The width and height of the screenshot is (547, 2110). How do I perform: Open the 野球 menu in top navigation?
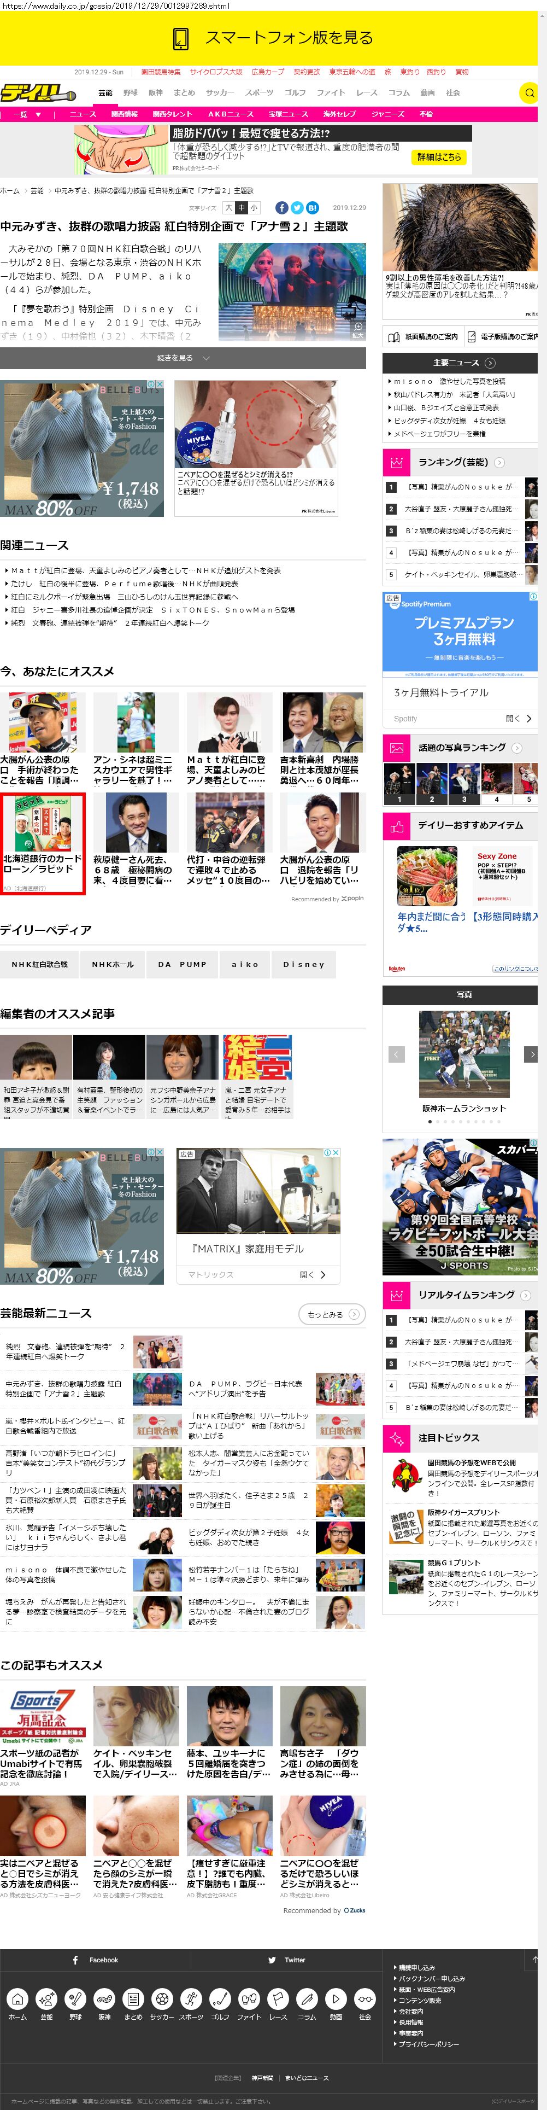tap(130, 92)
